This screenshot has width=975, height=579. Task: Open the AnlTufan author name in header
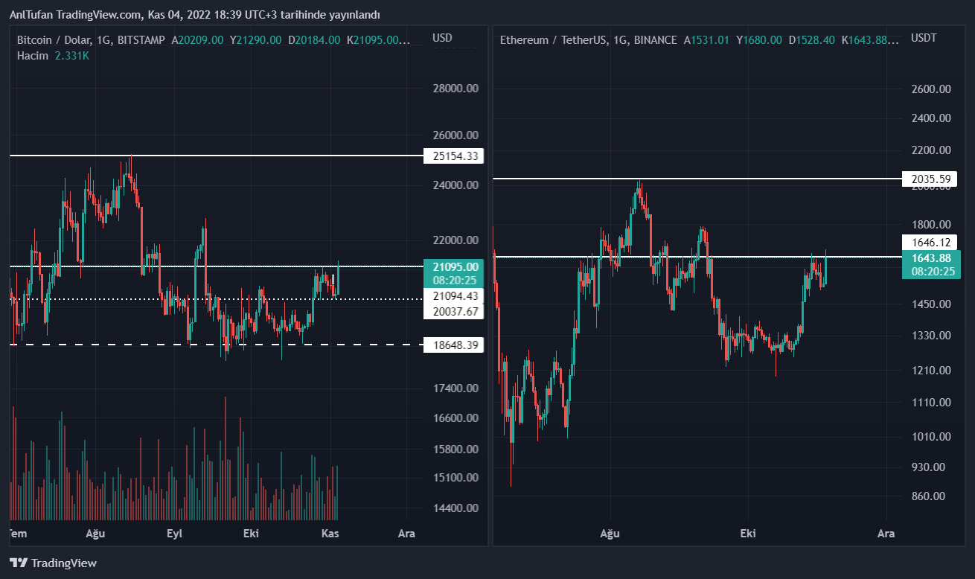pyautogui.click(x=31, y=15)
